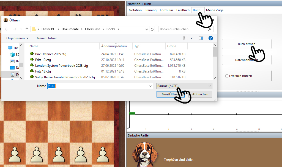Click the back navigation arrow in the dialog
Screen dimensions: 282x167
[7, 29]
